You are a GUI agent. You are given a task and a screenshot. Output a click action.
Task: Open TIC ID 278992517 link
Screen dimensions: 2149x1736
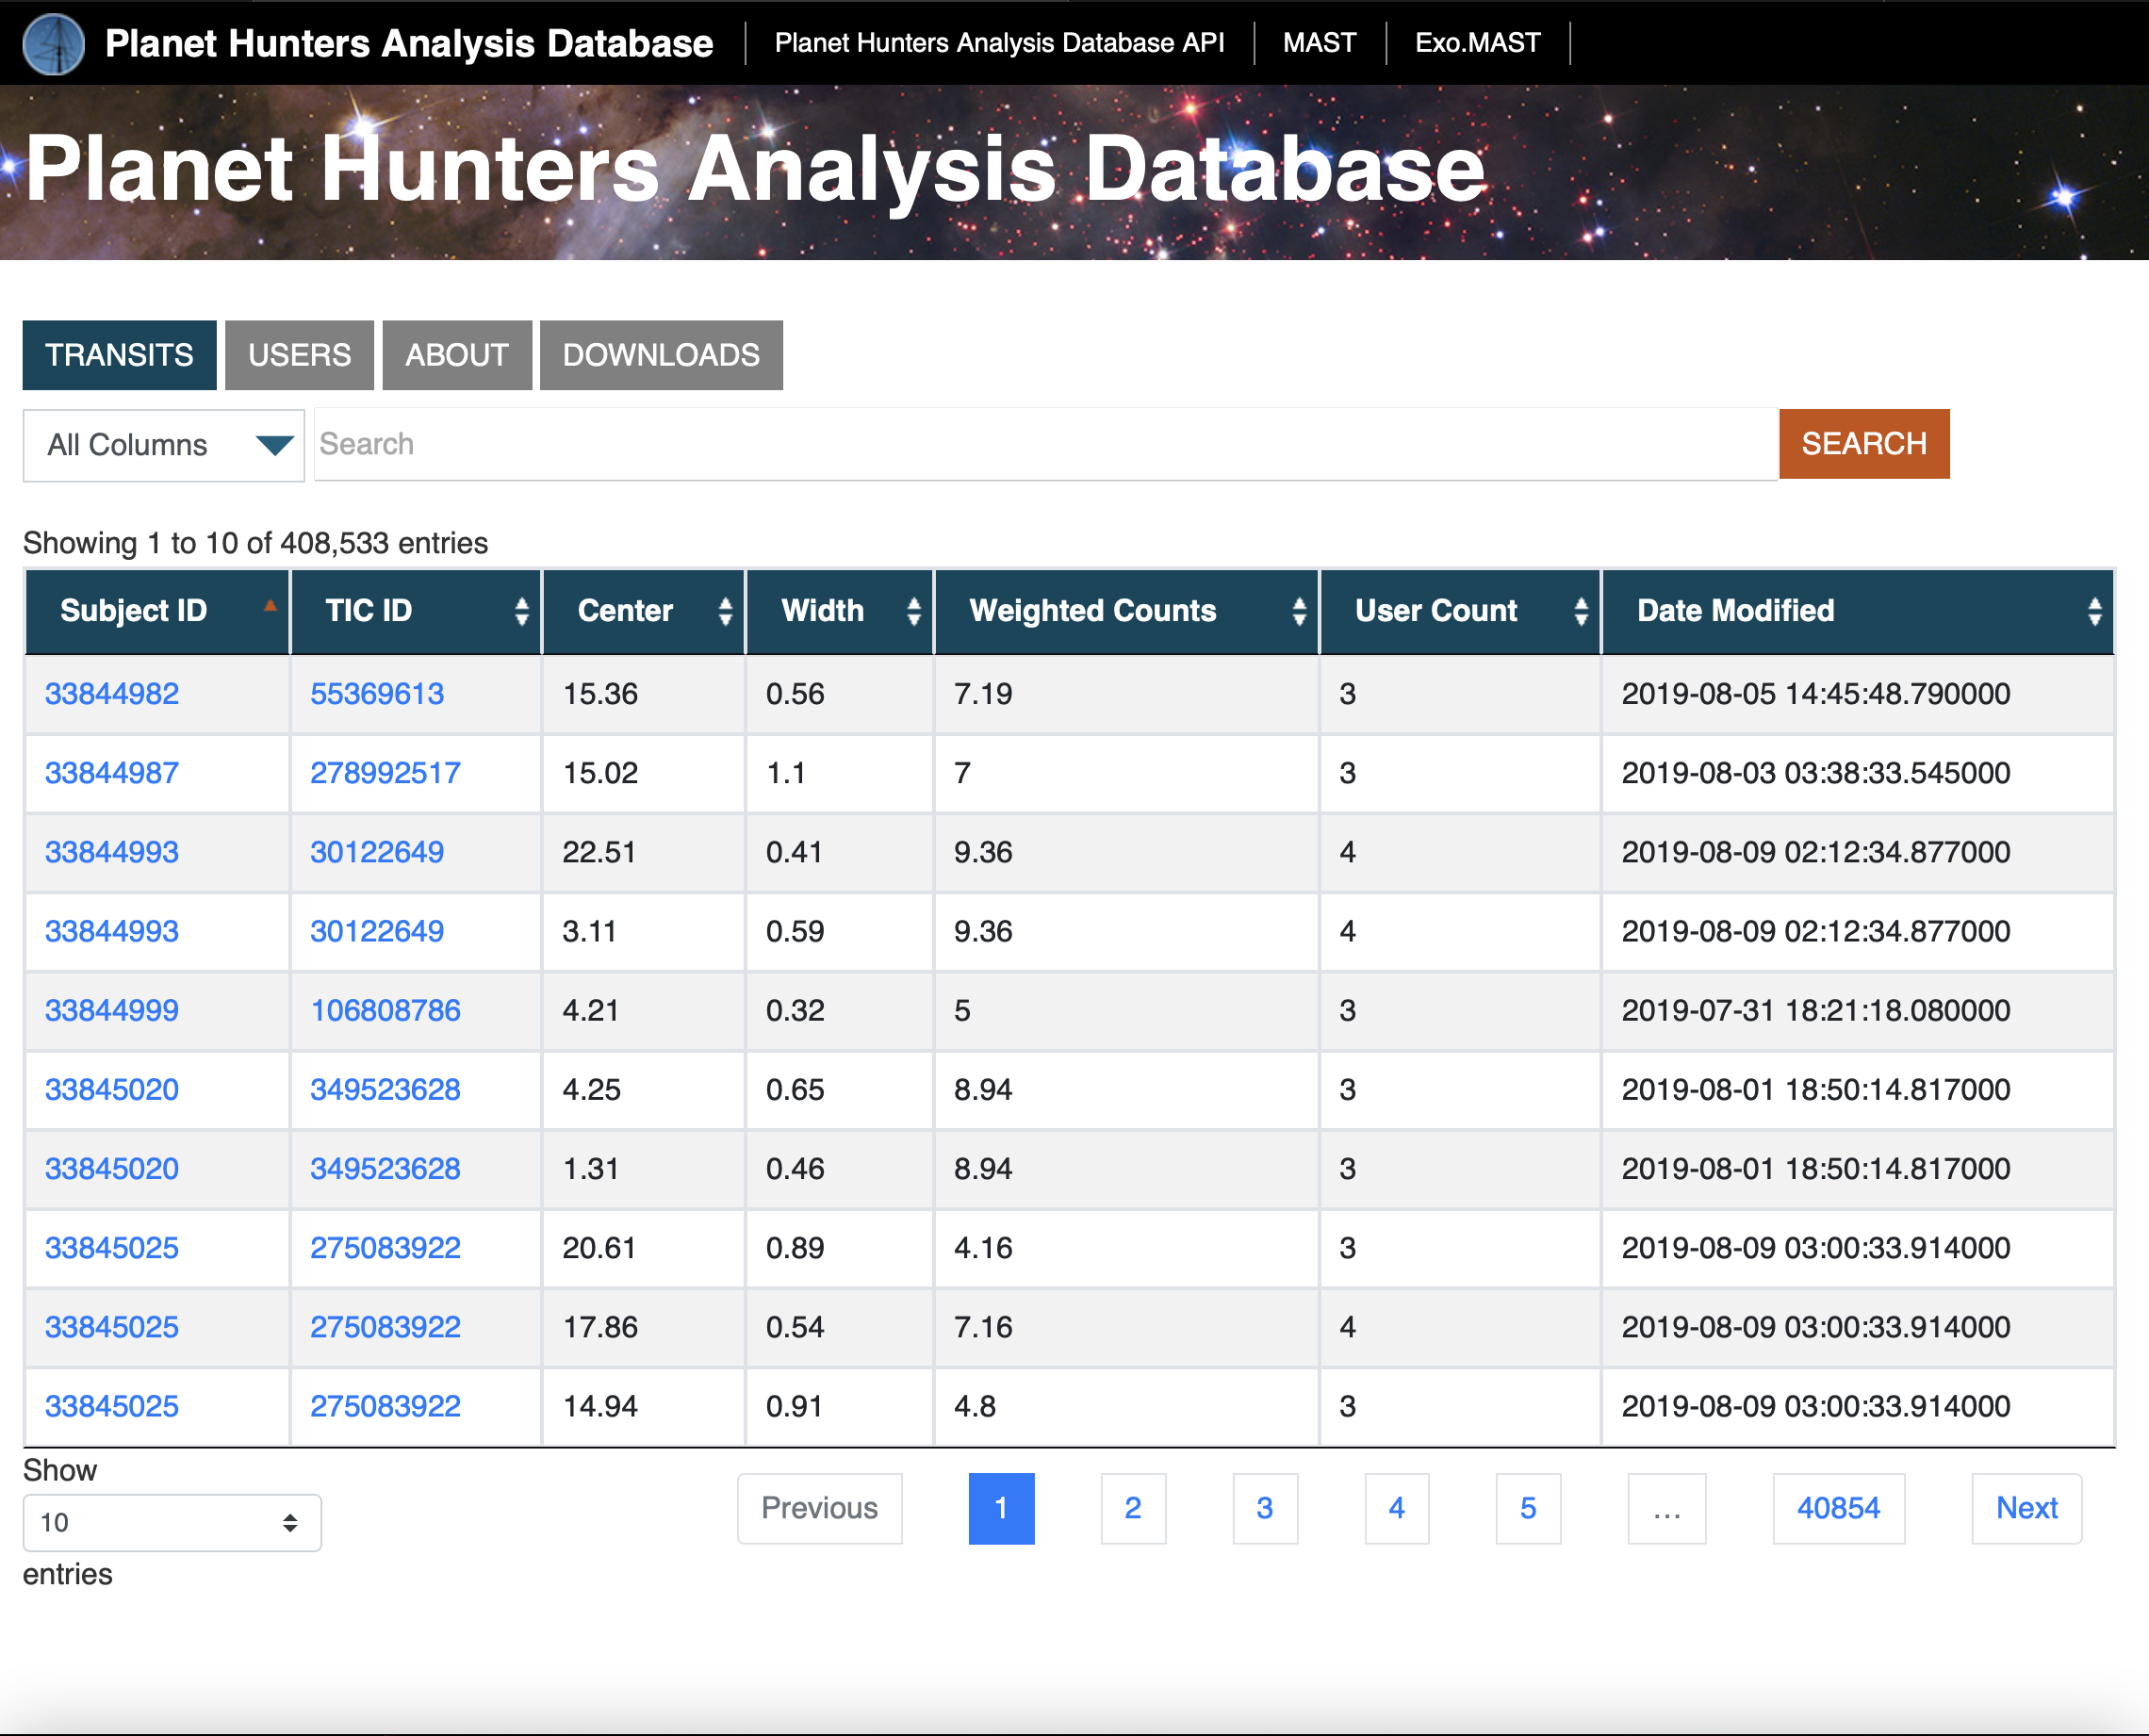click(385, 773)
